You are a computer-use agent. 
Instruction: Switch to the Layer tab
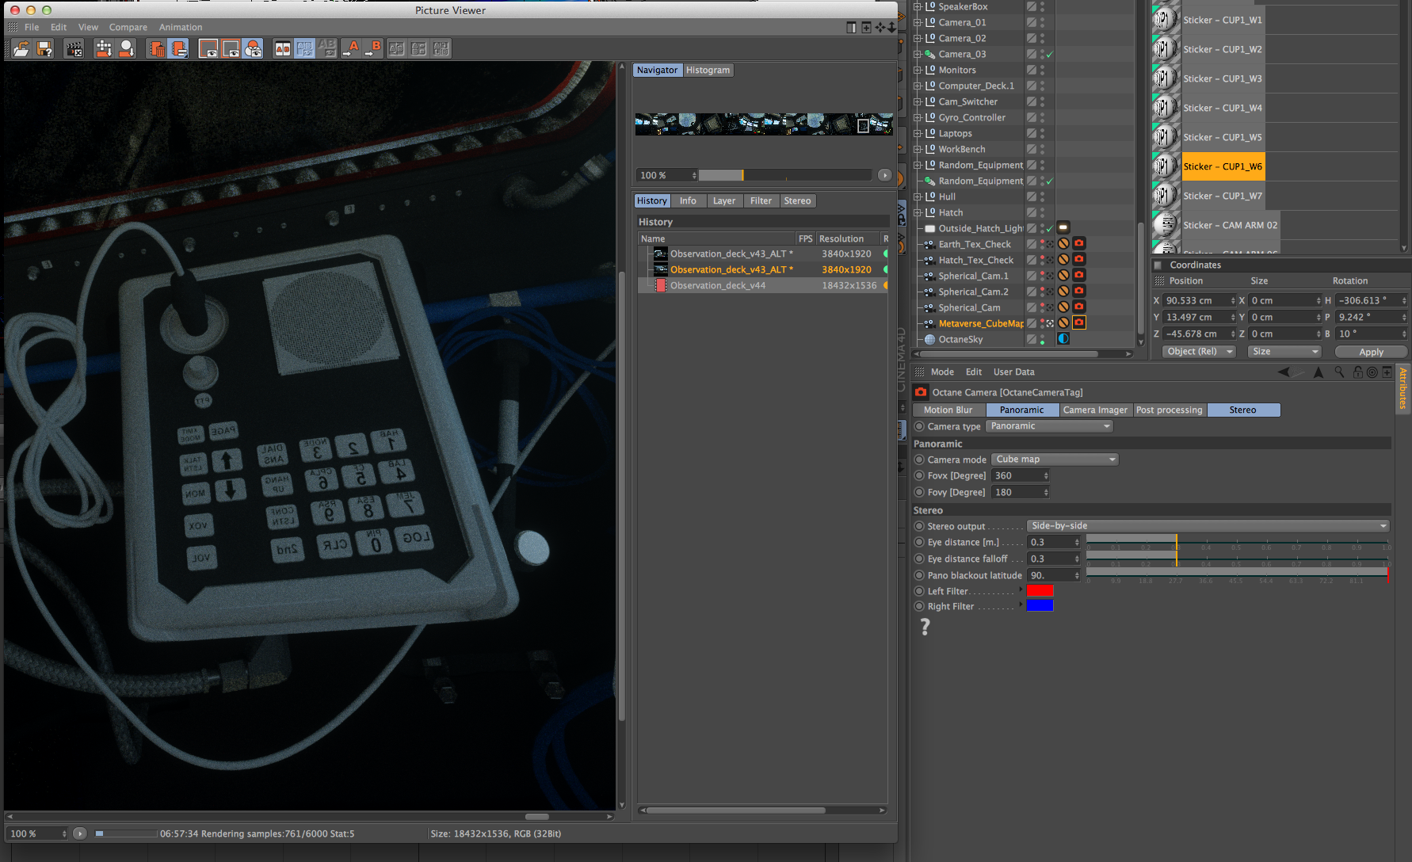(723, 201)
